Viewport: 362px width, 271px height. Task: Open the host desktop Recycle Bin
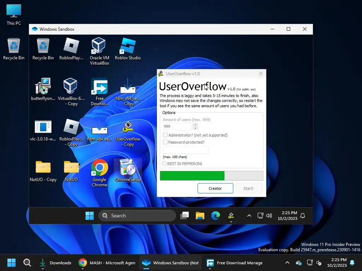pyautogui.click(x=14, y=49)
